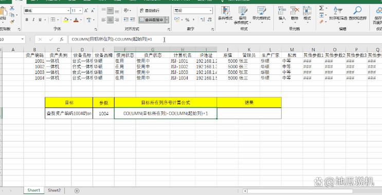
Task: Select the Format Painter brush icon
Action: 12,22
